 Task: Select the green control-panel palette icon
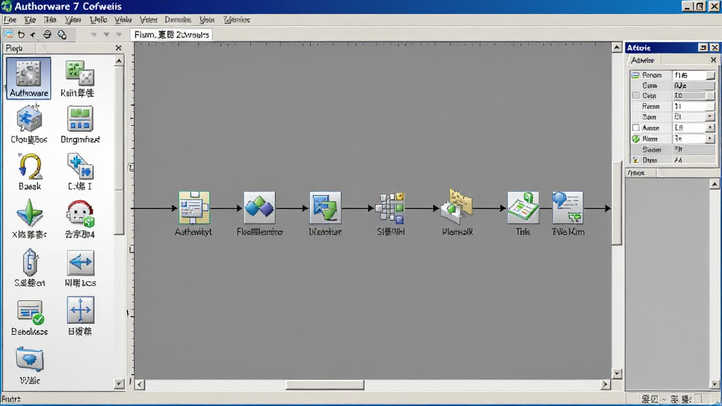coord(80,118)
